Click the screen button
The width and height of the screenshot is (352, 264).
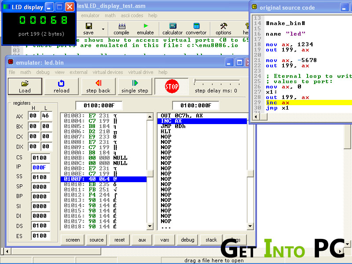point(73,240)
